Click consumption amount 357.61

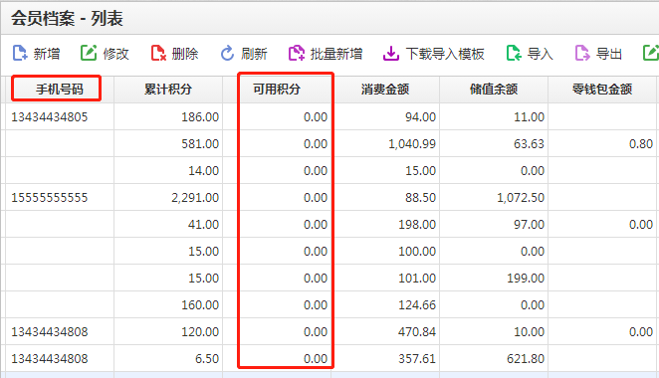(417, 359)
